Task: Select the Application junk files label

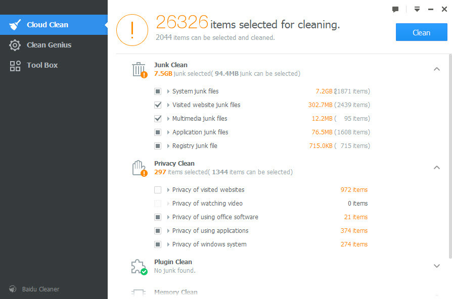Action: point(200,132)
